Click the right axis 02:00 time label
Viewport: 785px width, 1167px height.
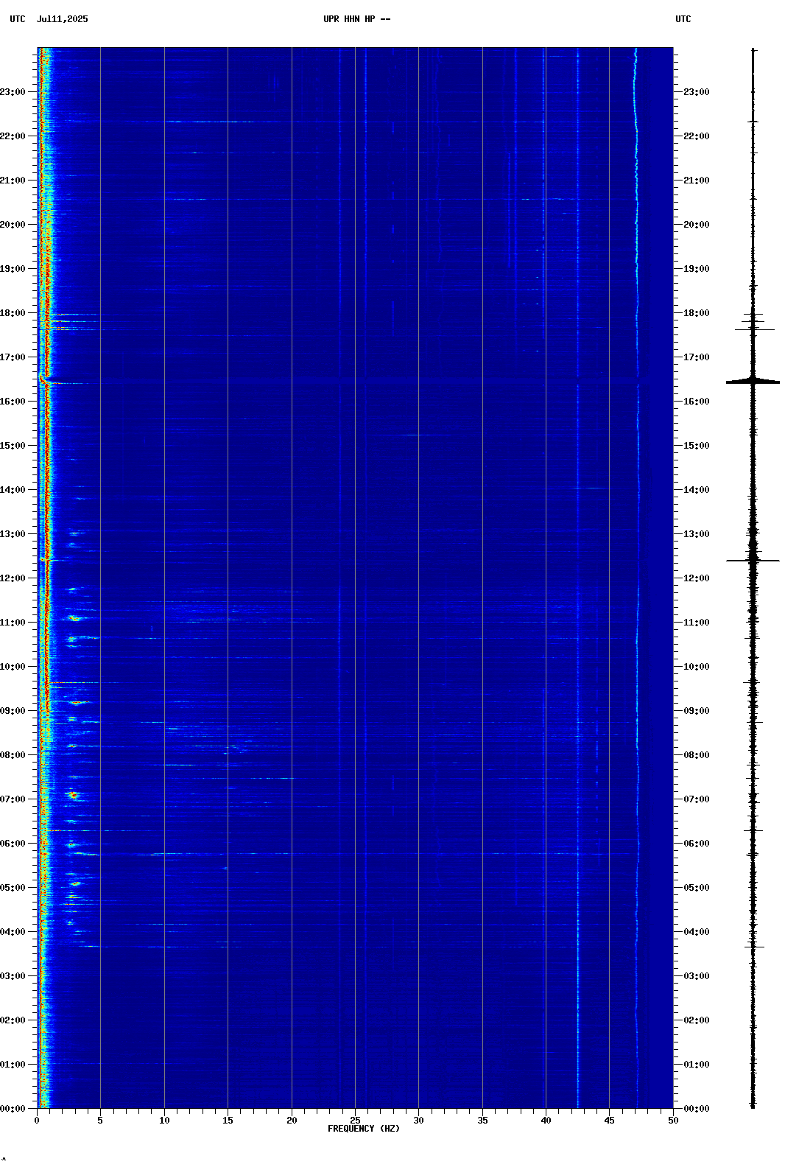pos(697,1020)
